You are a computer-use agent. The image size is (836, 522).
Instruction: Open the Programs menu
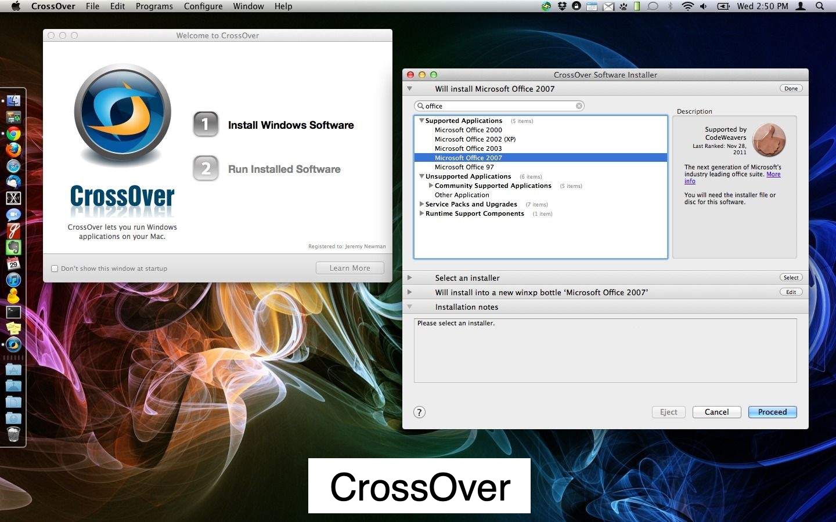(154, 6)
